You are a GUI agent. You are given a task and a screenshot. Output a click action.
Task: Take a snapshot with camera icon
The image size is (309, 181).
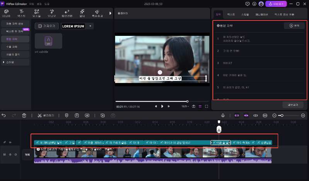coord(193,106)
